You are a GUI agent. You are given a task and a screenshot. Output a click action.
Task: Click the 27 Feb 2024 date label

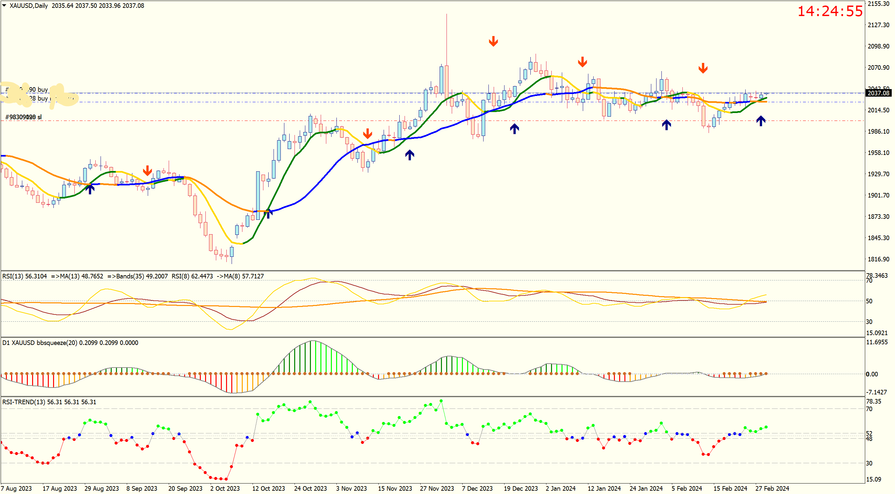(772, 488)
